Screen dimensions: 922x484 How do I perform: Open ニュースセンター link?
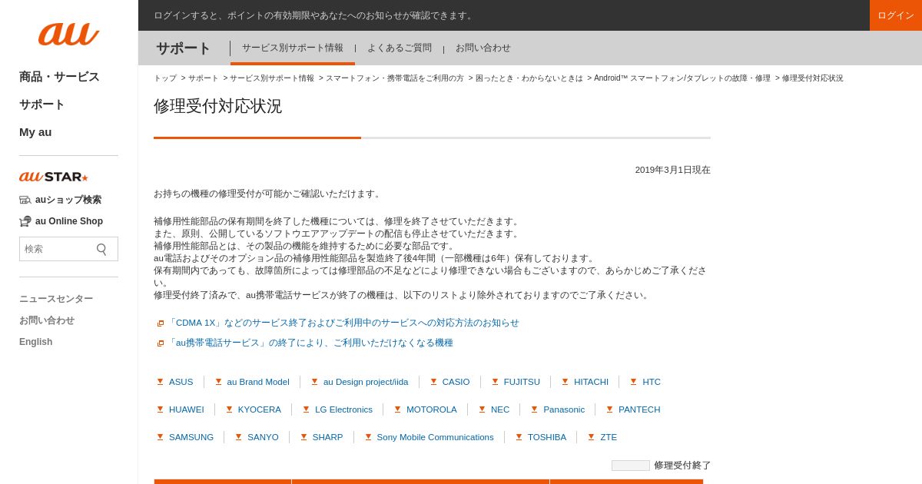click(56, 299)
